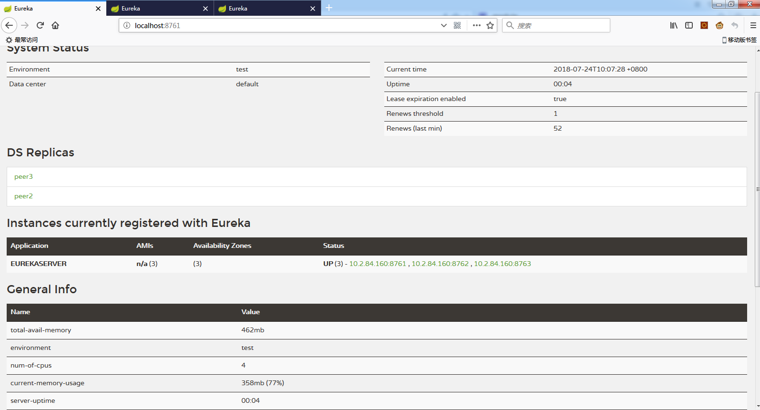
Task: Open the QR code icon in address bar
Action: click(x=457, y=25)
